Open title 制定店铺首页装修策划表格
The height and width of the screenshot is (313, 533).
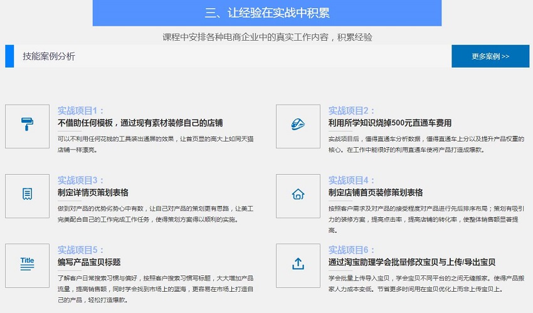tap(376, 192)
